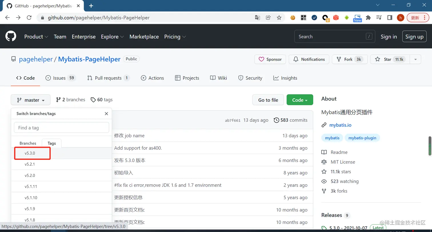Open the Marketplace navigation link
432x232 pixels.
click(144, 37)
